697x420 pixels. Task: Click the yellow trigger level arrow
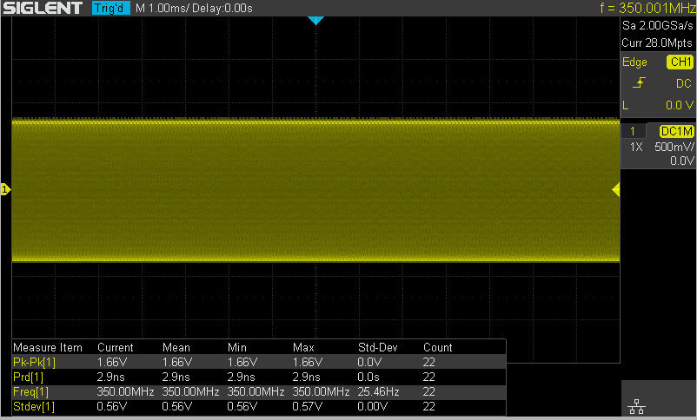point(615,189)
